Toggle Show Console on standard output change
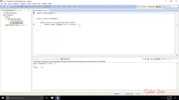This screenshot has height=100, width=179. point(157,59)
